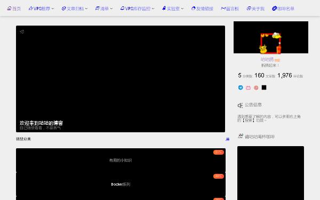Click the orange badge on Docker系列 card
Image resolution: width=320 pixels, height=200 pixels.
(x=219, y=176)
